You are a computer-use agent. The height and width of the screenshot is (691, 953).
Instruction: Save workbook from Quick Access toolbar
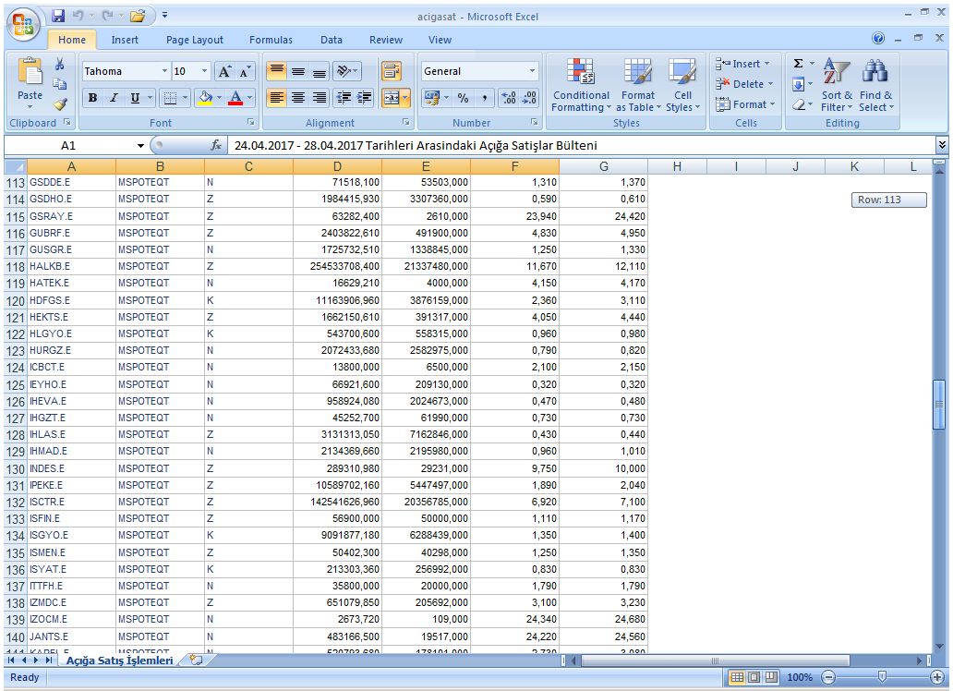(58, 16)
